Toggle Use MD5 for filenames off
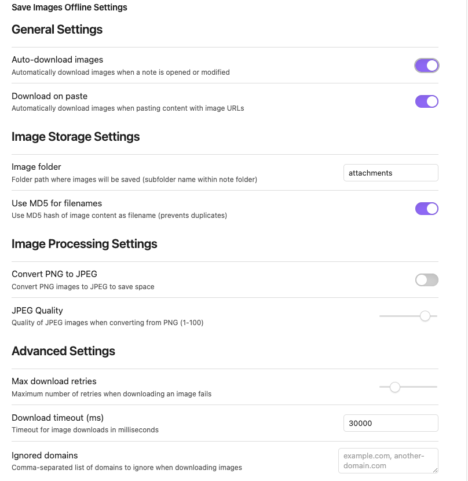Screen dimensions: 468x481 pyautogui.click(x=427, y=209)
